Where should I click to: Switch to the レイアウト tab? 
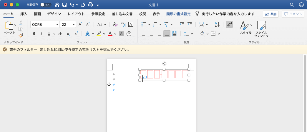coord(76,14)
